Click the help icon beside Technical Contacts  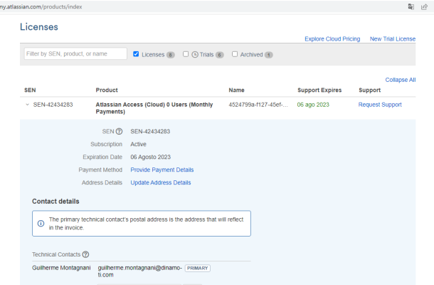click(x=85, y=254)
